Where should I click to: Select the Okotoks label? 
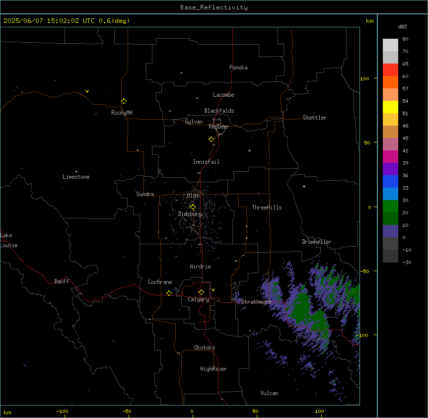(205, 348)
